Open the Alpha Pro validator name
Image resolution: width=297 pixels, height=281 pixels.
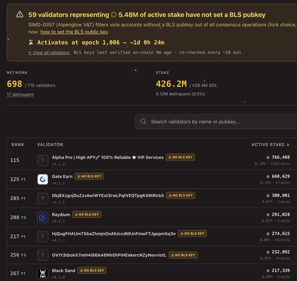pyautogui.click(x=108, y=158)
